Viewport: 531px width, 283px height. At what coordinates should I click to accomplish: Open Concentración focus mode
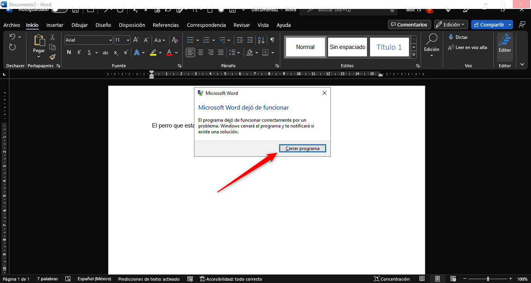tap(392, 279)
